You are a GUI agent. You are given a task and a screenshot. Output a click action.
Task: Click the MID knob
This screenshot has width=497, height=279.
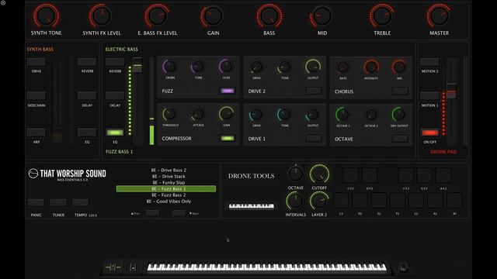coord(321,15)
